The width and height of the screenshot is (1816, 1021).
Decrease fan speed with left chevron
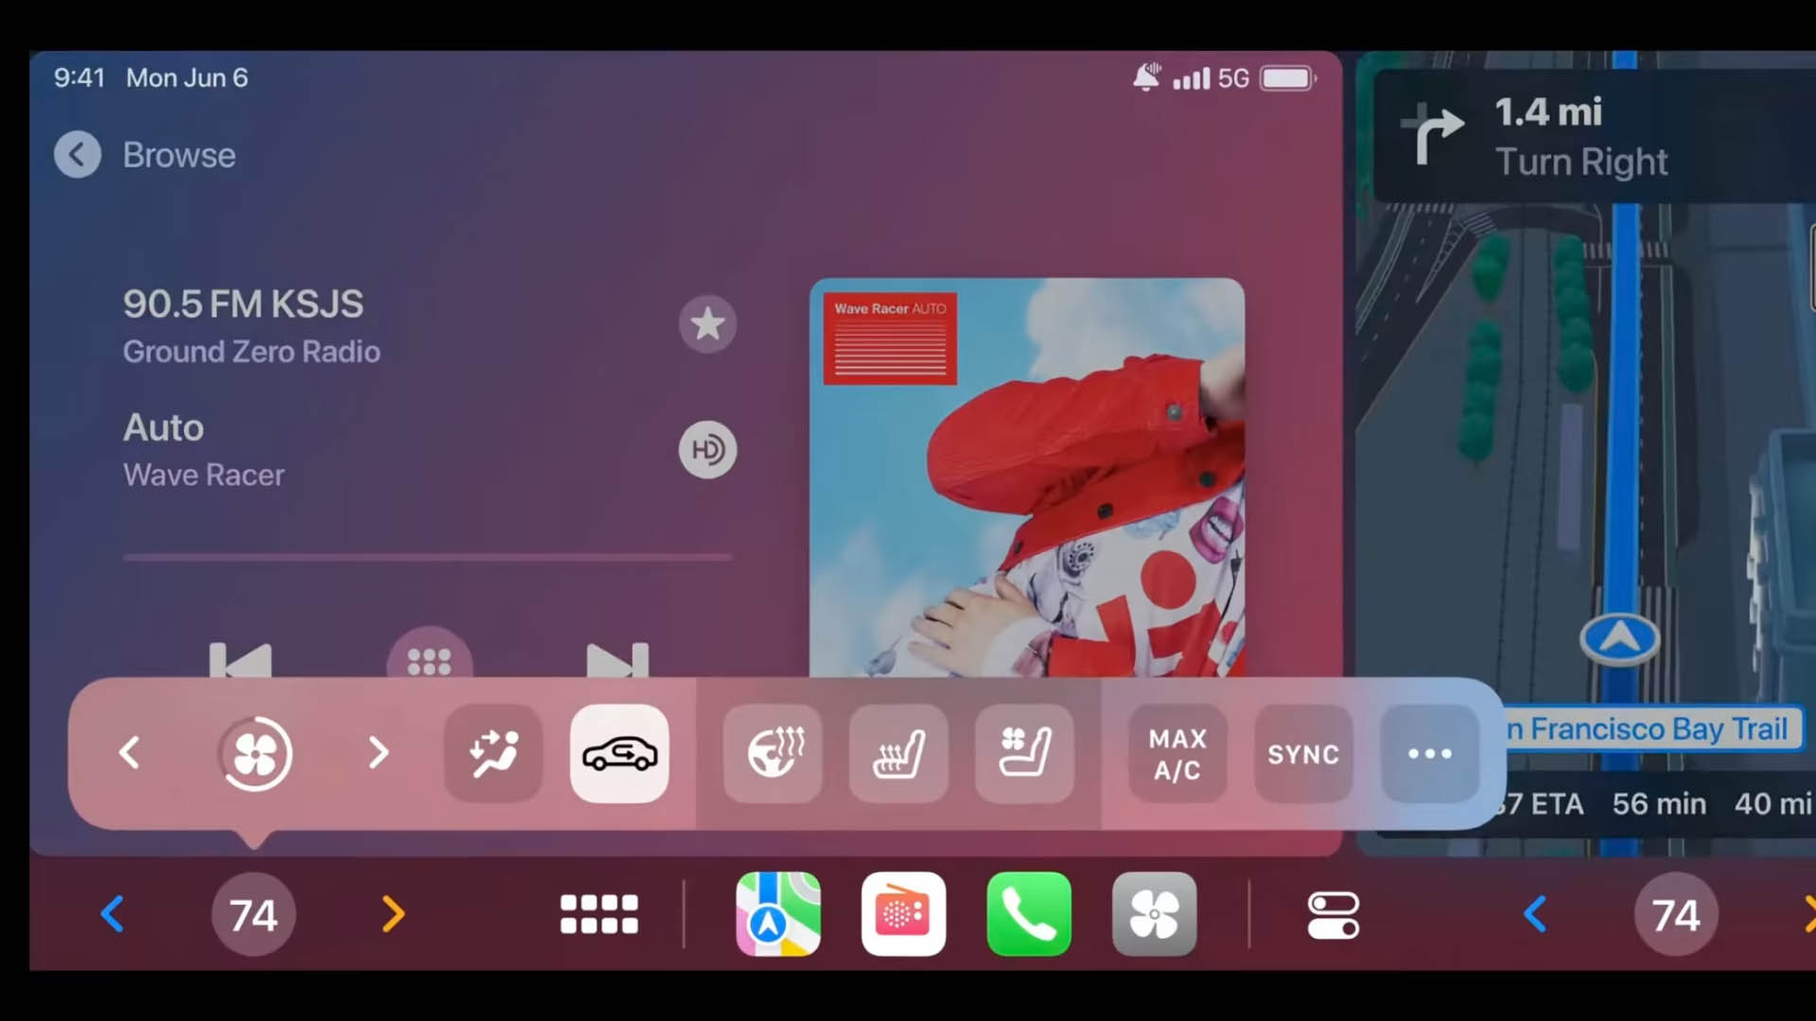click(130, 753)
